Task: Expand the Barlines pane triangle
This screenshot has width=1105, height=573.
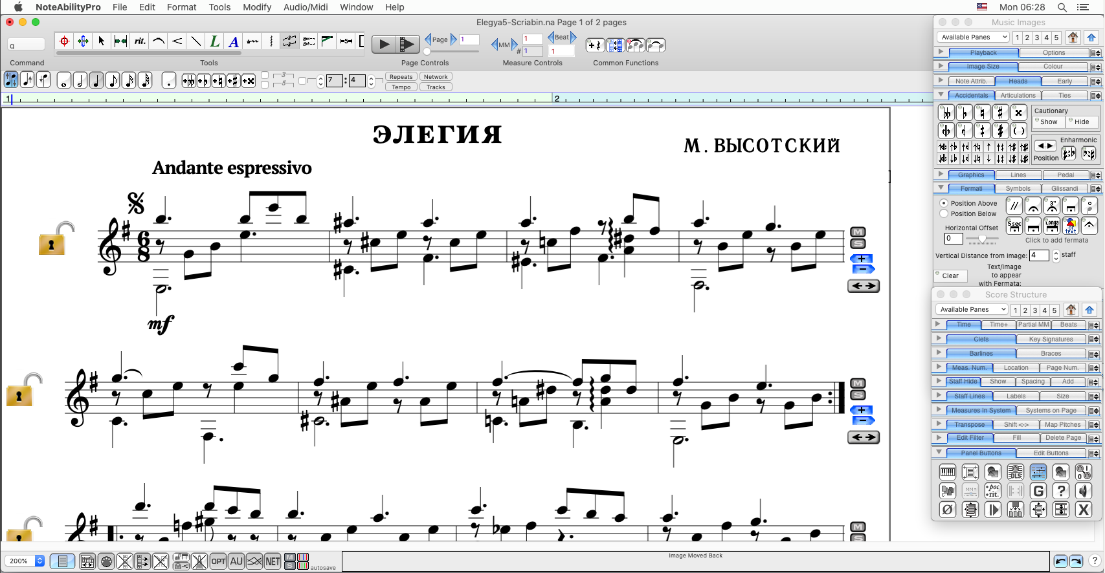Action: point(939,352)
